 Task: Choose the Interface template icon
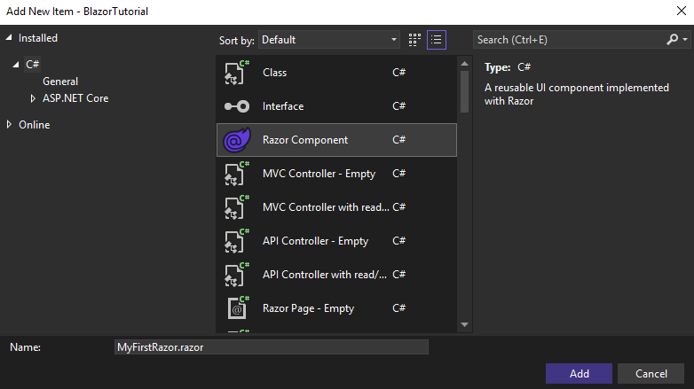click(237, 106)
